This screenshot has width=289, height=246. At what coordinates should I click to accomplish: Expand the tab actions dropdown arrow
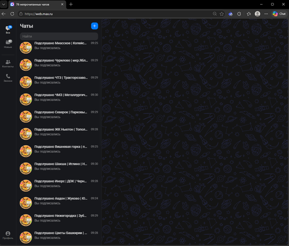click(x=3, y=4)
